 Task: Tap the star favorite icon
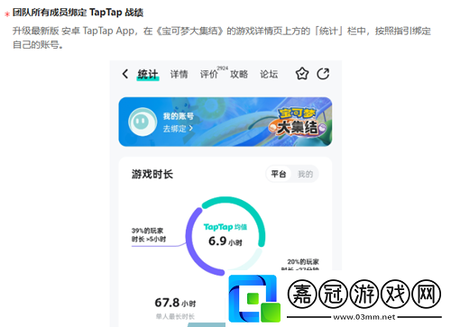302,74
